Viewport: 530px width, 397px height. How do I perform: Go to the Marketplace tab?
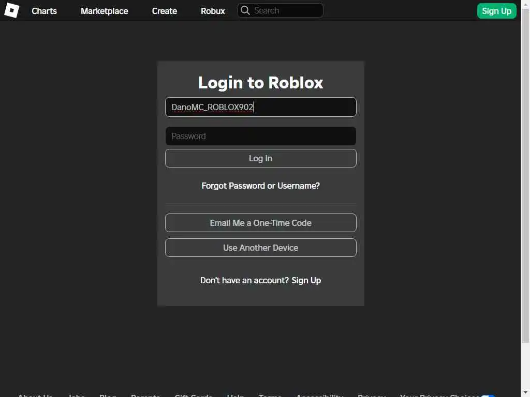104,11
